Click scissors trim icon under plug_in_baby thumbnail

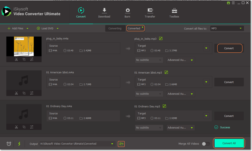point(16,59)
